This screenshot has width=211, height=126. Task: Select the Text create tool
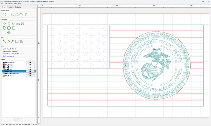click(25, 15)
